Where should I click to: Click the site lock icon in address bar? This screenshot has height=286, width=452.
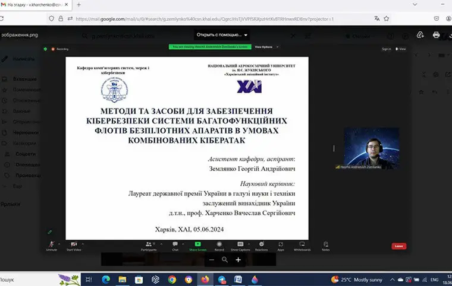click(x=61, y=19)
